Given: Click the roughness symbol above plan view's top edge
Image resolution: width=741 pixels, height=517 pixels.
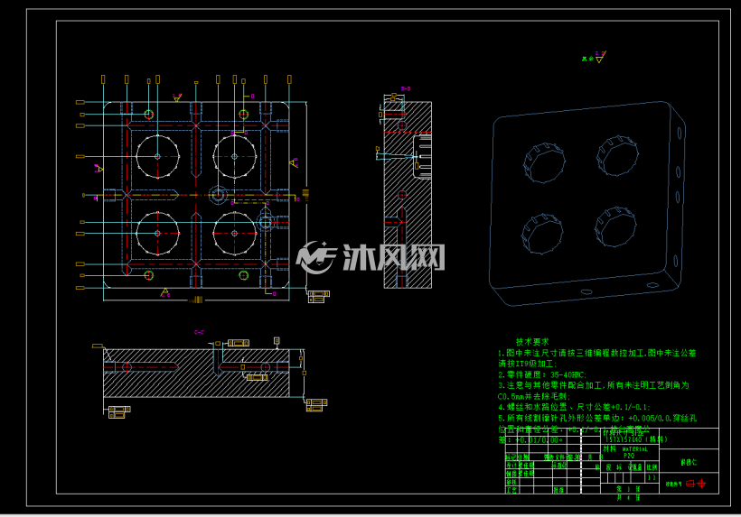Looking at the screenshot, I should [177, 97].
